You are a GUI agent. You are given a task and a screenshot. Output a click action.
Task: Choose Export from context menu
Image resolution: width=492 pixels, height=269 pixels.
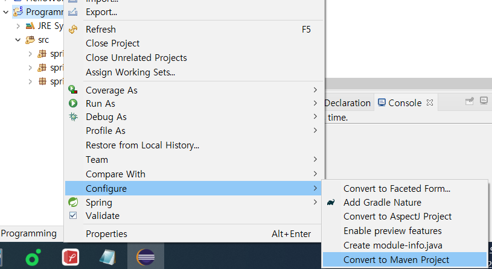pos(193,12)
